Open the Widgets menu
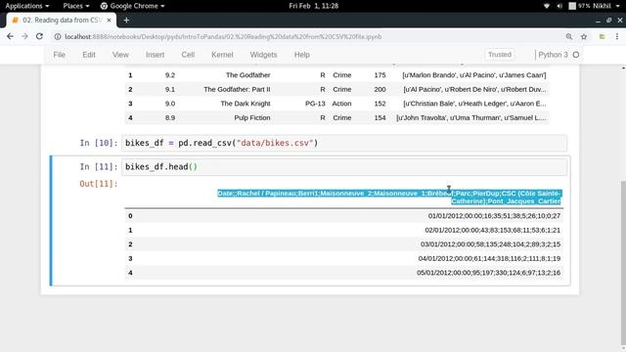626x352 pixels. point(263,55)
